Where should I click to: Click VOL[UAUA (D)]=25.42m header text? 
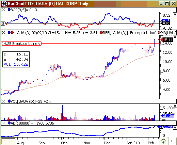31,101
